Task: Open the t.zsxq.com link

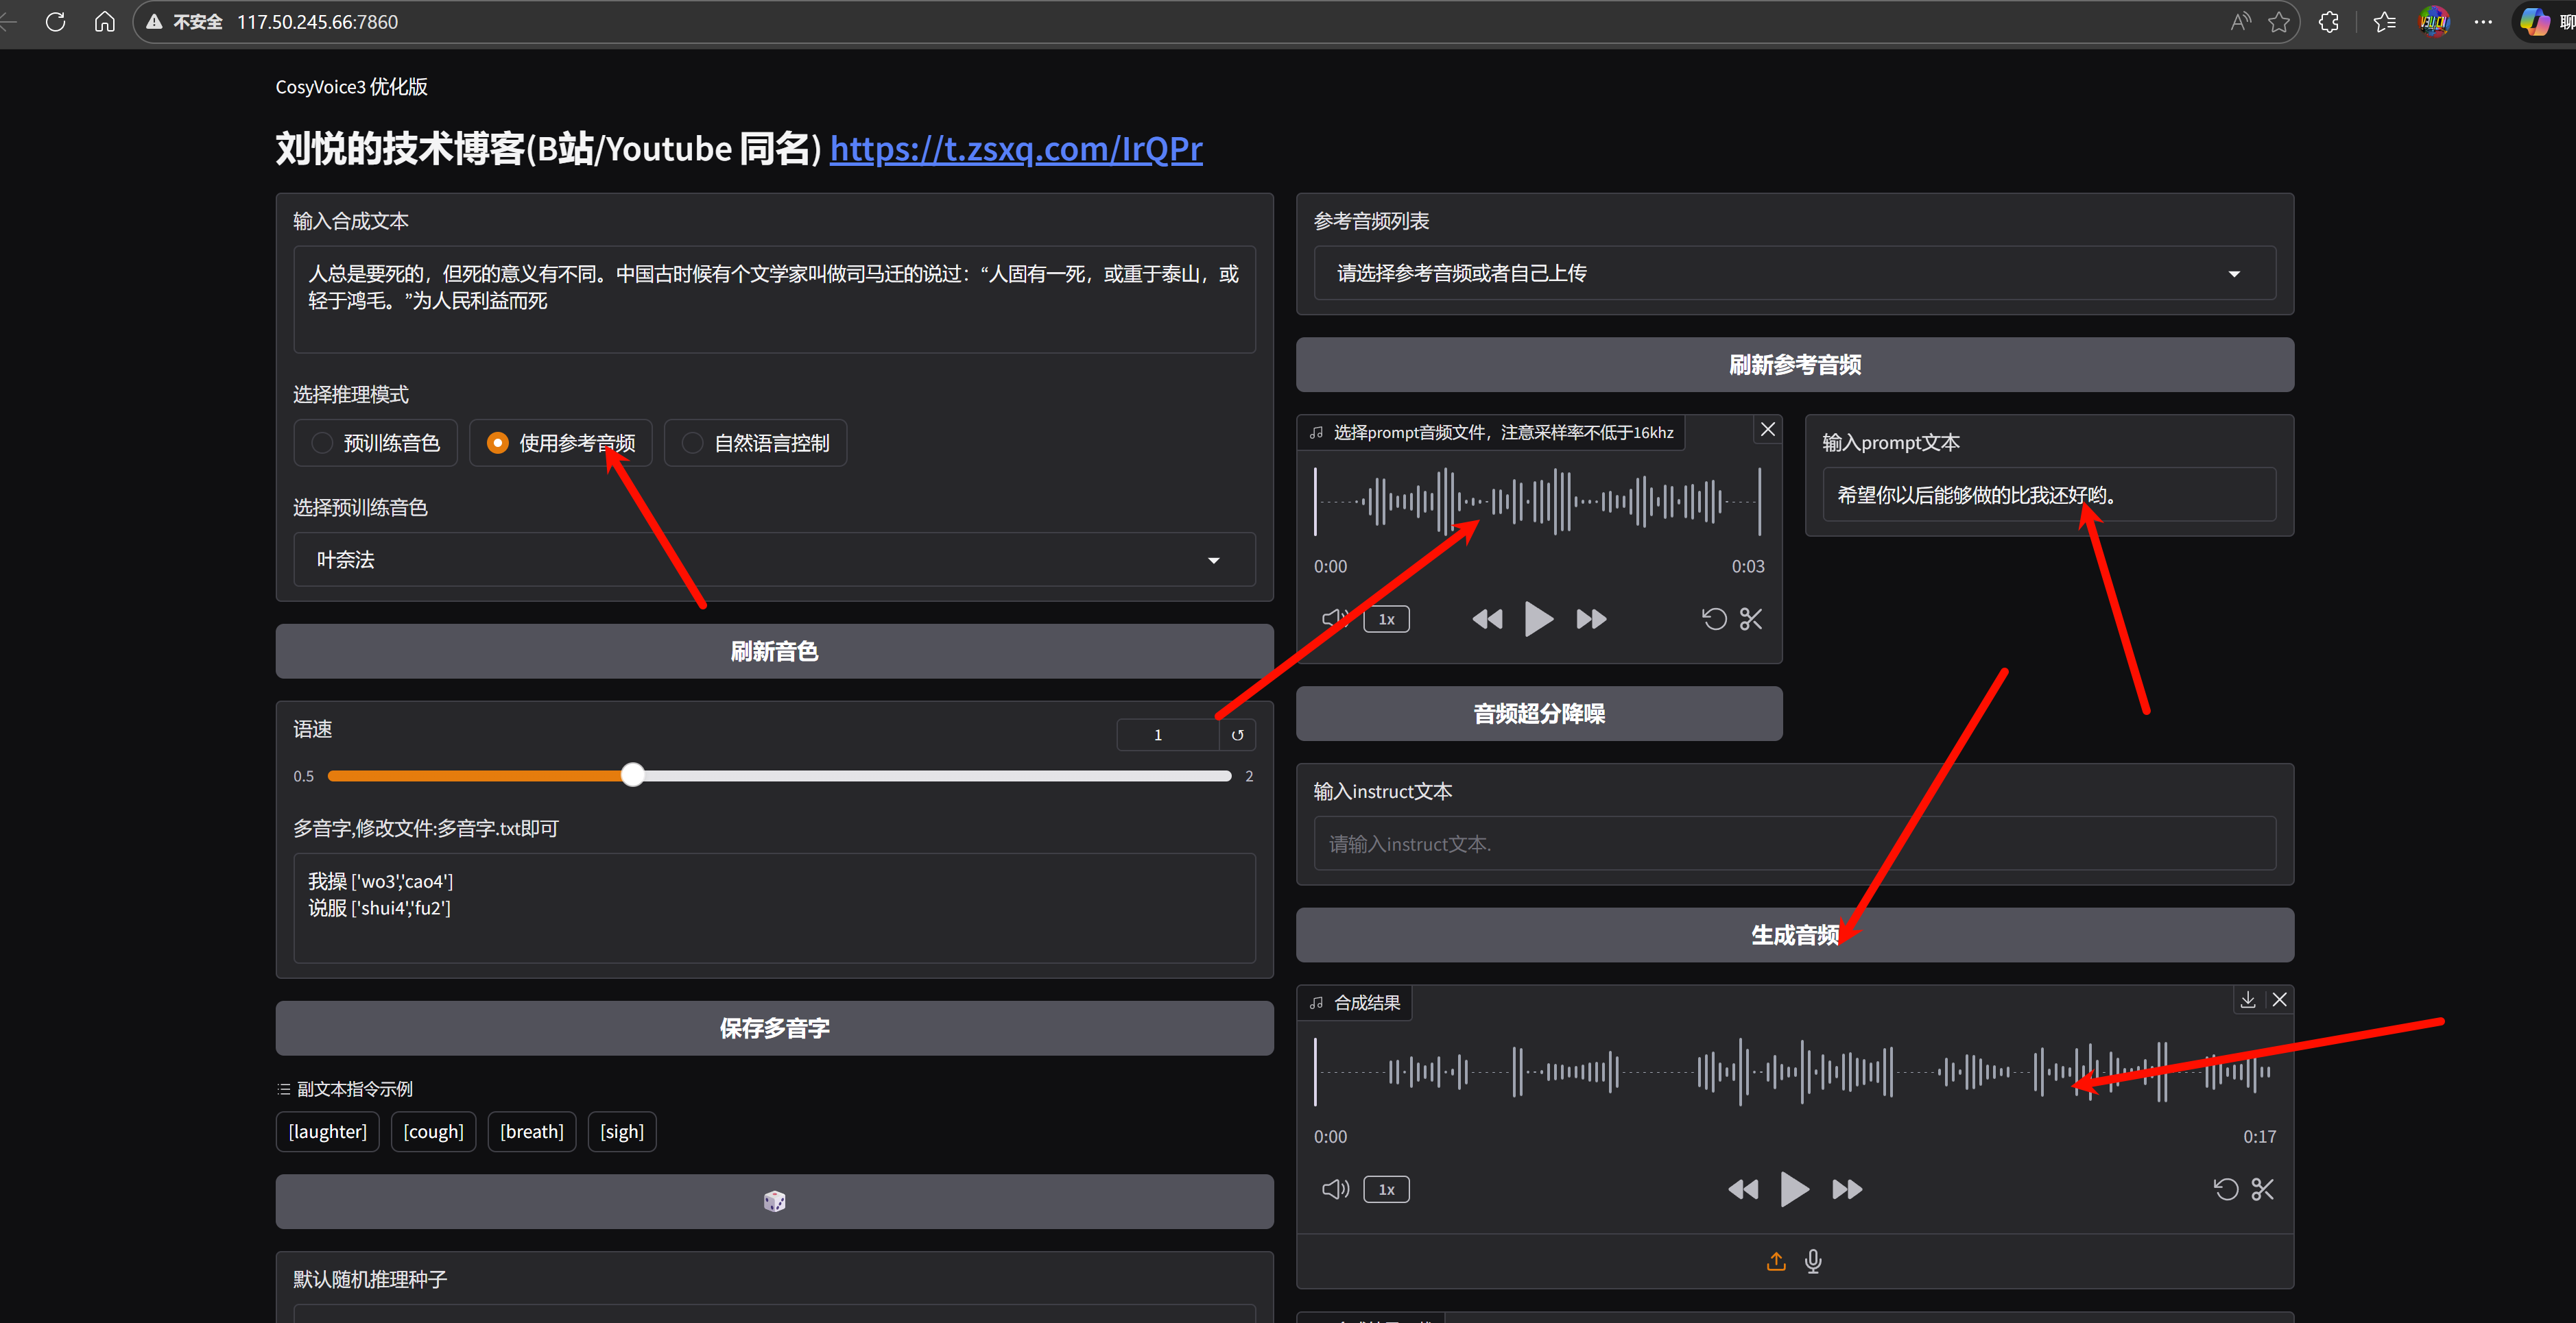Action: point(1015,149)
